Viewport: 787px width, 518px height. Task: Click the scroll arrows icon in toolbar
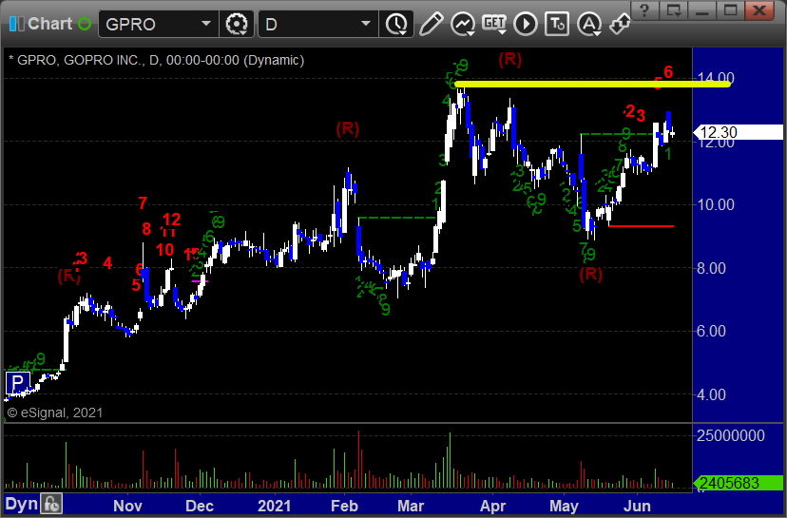pos(620,24)
